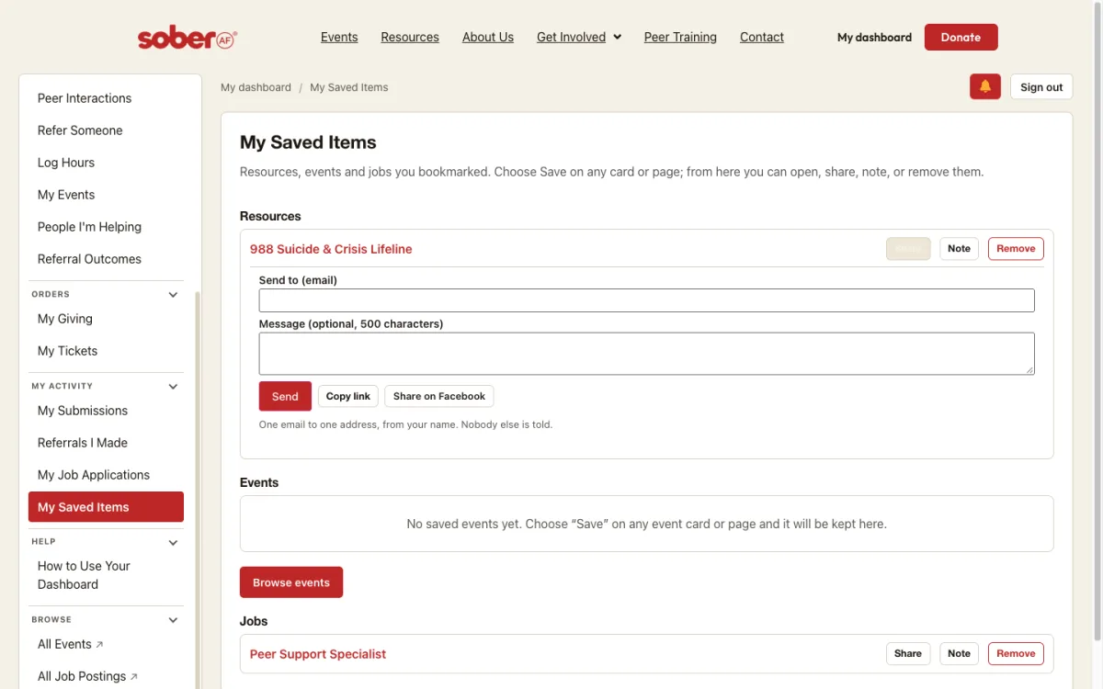Focus the Send to (email) field
This screenshot has width=1103, height=689.
pos(647,300)
